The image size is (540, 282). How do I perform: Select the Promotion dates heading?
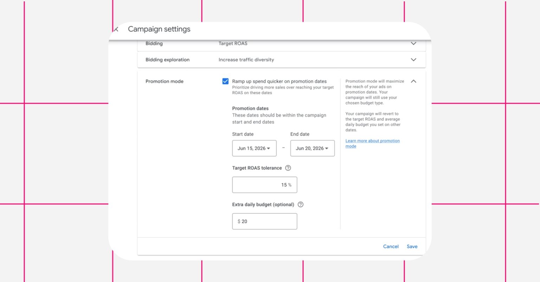pyautogui.click(x=250, y=108)
